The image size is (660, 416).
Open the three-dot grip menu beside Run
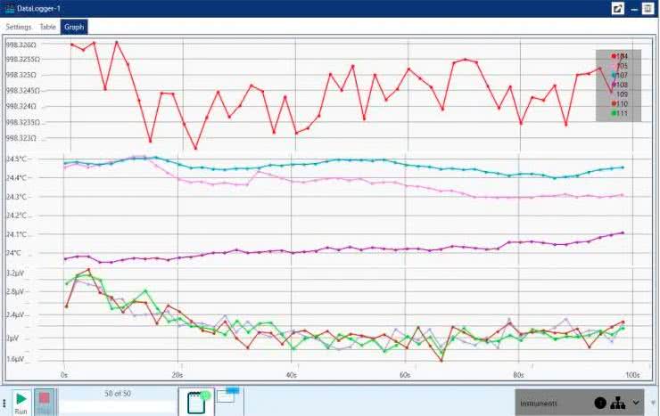click(x=5, y=404)
